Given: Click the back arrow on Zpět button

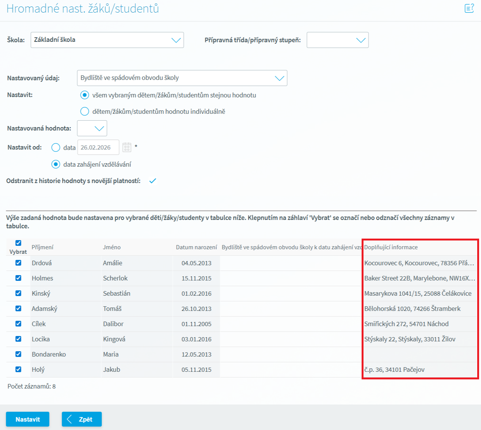Looking at the screenshot, I should tap(70, 419).
